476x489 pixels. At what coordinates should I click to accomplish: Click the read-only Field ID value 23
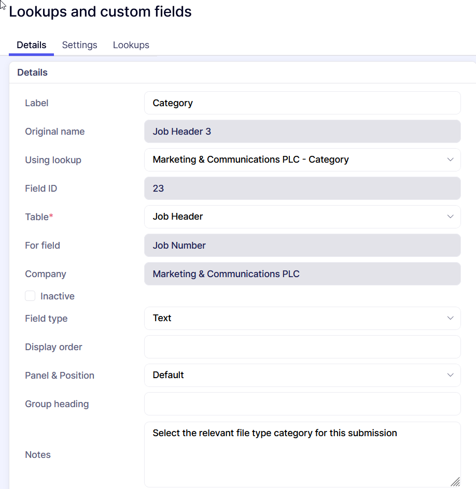302,188
